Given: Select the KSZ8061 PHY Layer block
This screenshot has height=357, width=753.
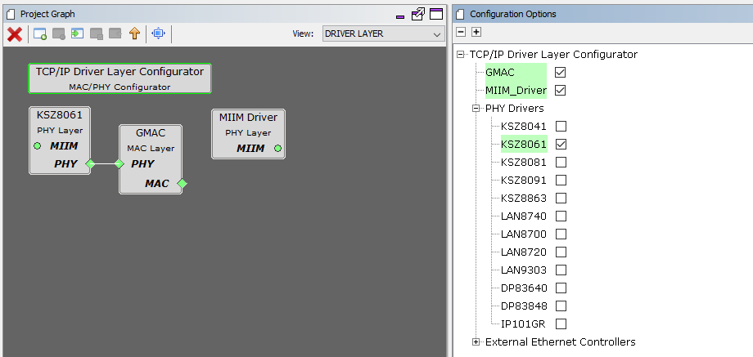Looking at the screenshot, I should pyautogui.click(x=60, y=141).
